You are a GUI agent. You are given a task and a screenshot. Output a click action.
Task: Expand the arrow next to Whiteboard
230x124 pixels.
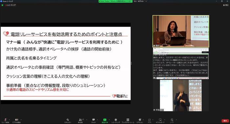point(164,120)
